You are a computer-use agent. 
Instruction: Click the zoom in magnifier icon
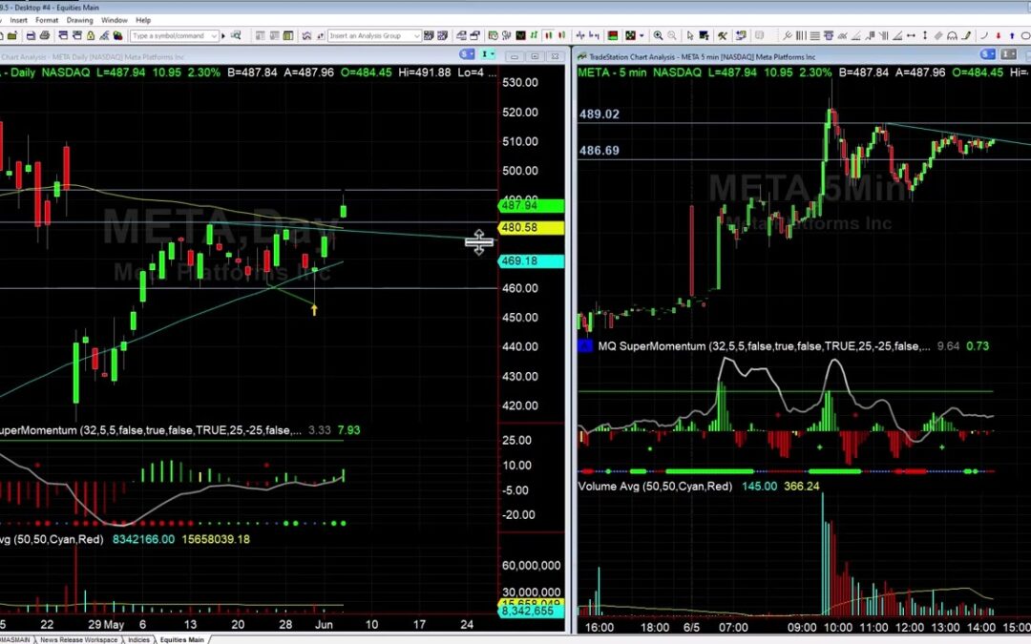pyautogui.click(x=658, y=35)
